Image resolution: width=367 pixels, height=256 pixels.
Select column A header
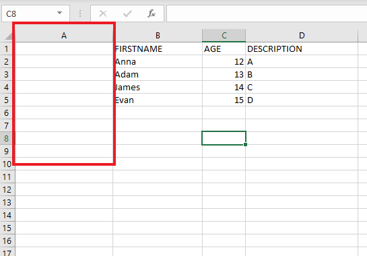pos(64,36)
